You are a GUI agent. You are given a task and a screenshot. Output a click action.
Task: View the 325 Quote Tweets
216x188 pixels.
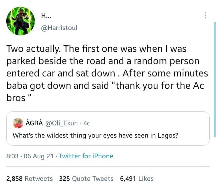coord(86,179)
